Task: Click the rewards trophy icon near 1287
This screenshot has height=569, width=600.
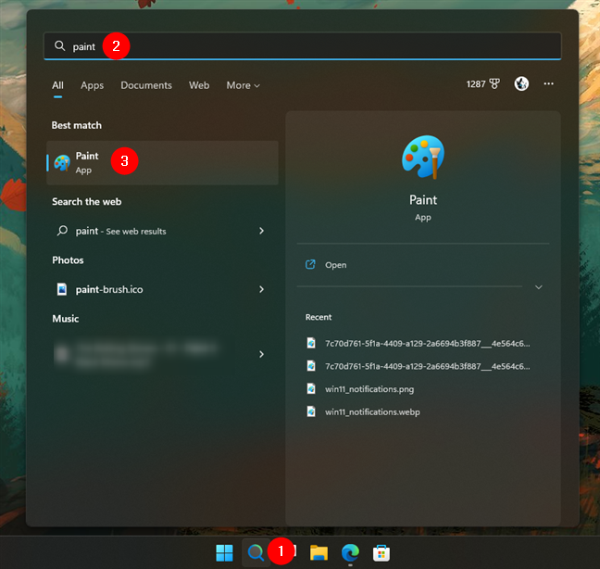Action: tap(494, 83)
